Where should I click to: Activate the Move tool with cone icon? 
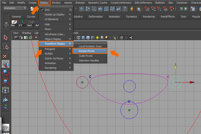click(x=5, y=64)
